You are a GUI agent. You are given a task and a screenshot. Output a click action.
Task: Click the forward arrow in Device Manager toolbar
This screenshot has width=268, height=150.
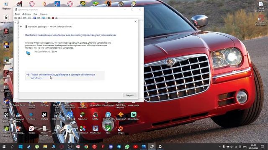pyautogui.click(x=19, y=18)
